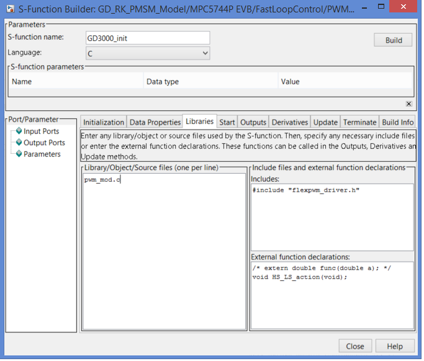The height and width of the screenshot is (361, 424).
Task: Switch to the Derivatives tab
Action: pyautogui.click(x=290, y=122)
